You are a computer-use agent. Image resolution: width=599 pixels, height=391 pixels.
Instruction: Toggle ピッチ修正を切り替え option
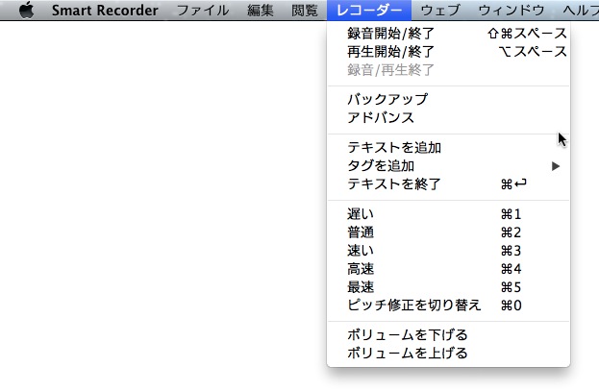point(448,305)
